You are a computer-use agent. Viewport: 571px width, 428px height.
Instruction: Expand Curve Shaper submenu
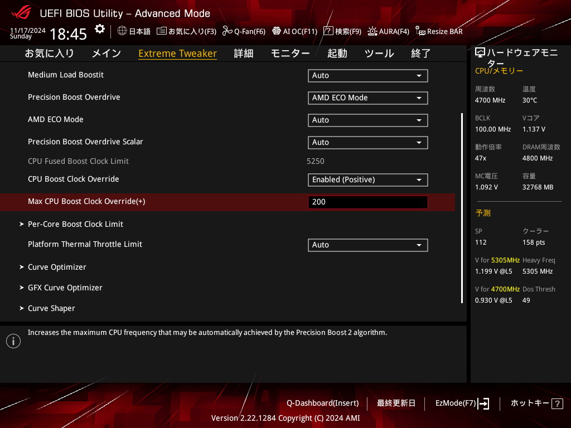click(x=47, y=308)
